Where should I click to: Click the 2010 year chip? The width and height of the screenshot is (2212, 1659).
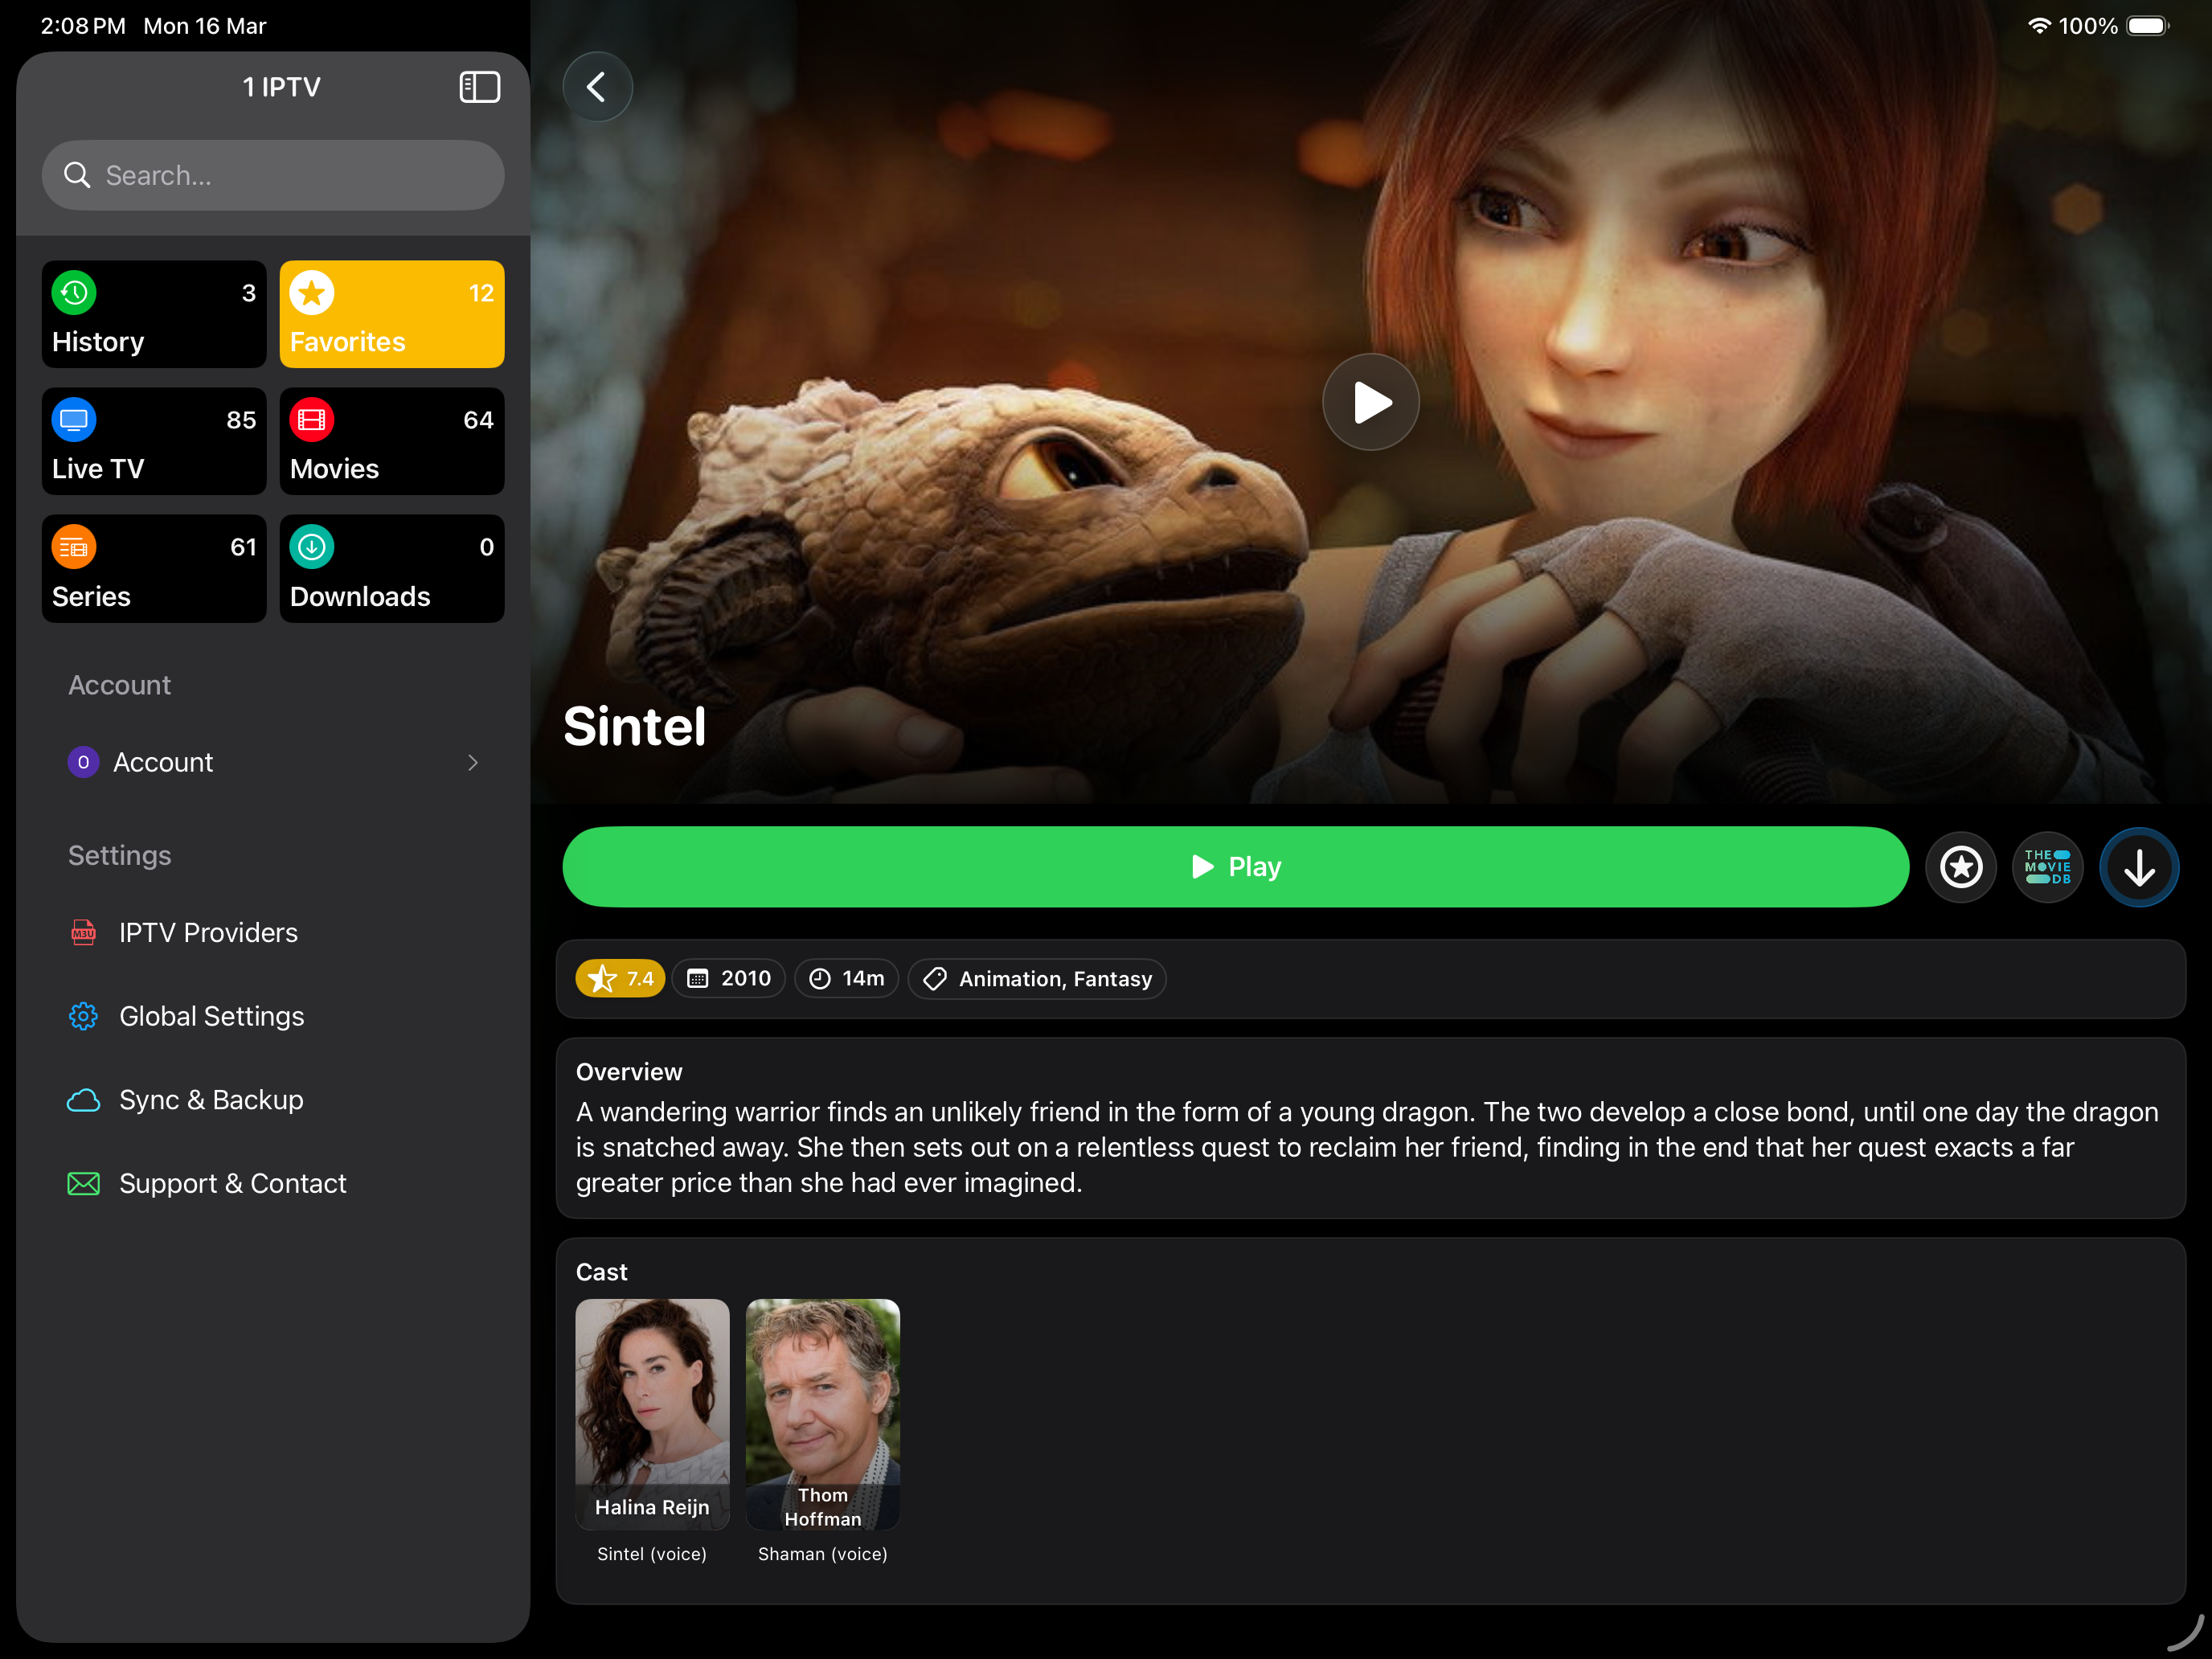point(729,978)
